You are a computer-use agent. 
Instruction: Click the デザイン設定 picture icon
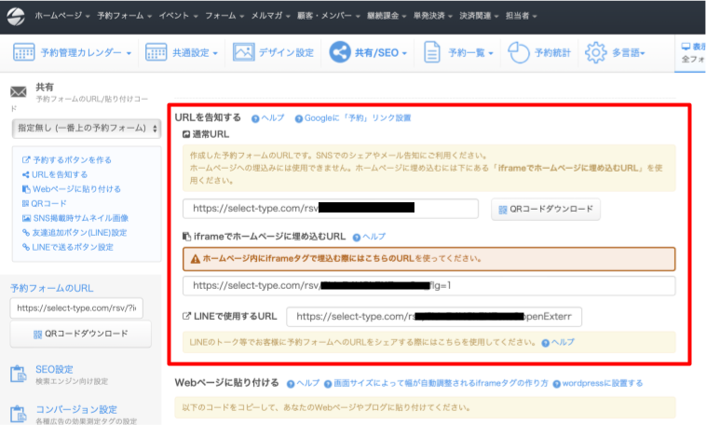[244, 52]
